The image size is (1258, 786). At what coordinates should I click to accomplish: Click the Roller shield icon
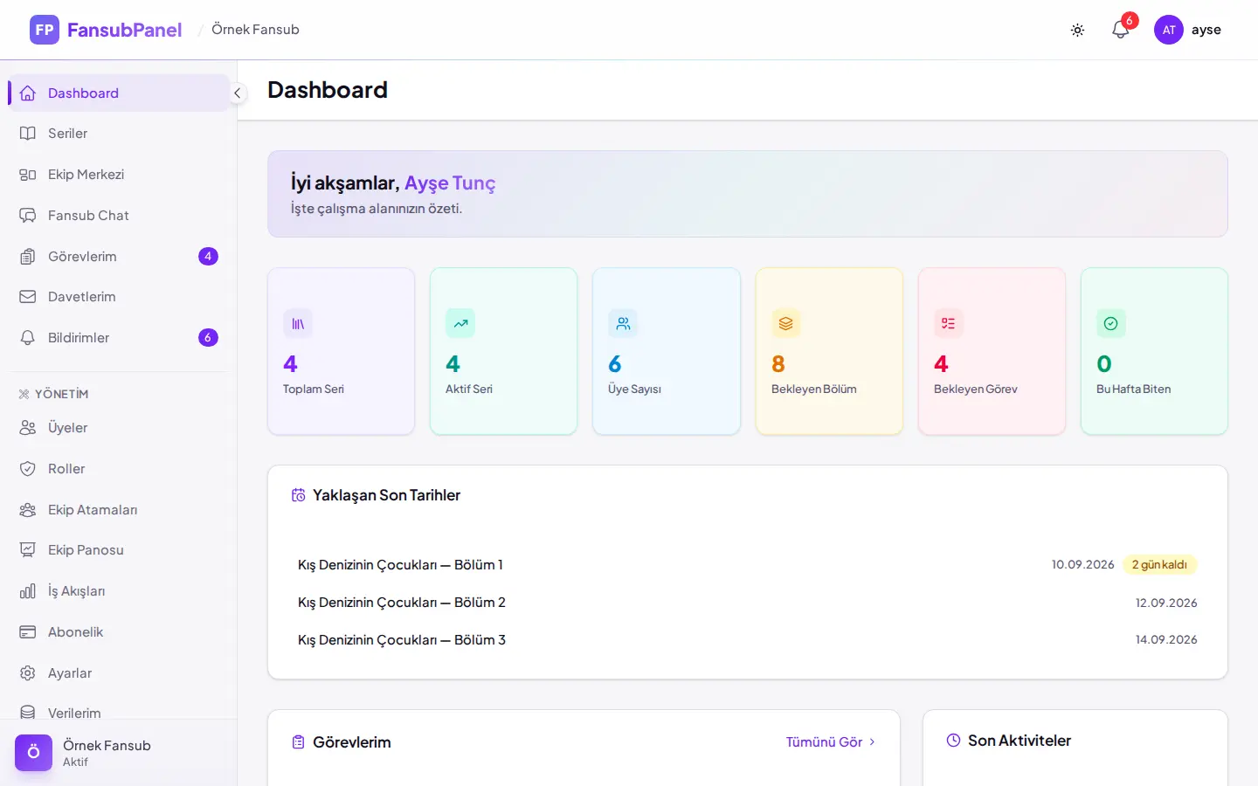coord(28,469)
